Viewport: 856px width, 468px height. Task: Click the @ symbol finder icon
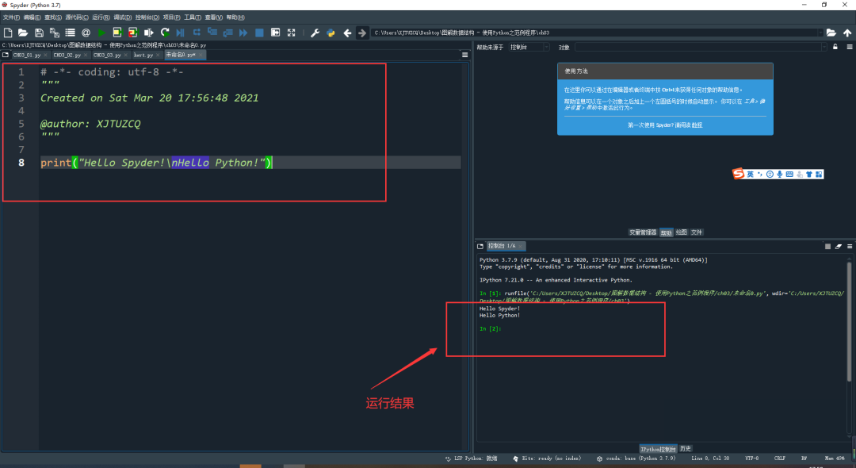pos(86,33)
